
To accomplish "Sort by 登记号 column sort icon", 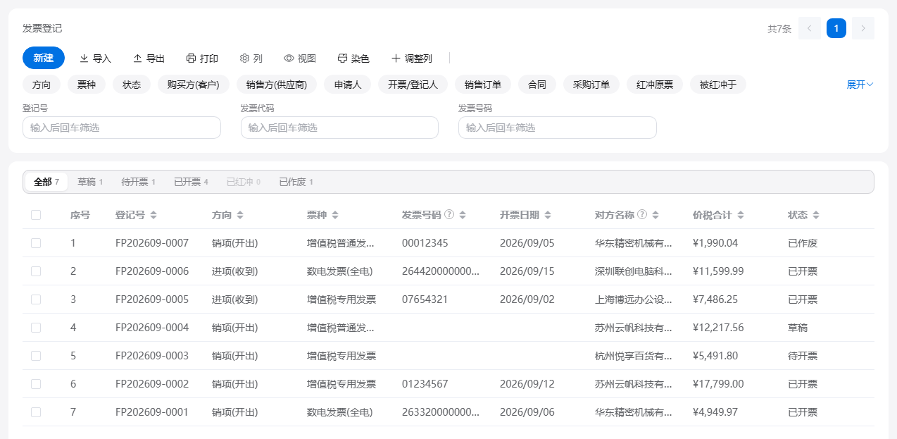I will tap(153, 215).
